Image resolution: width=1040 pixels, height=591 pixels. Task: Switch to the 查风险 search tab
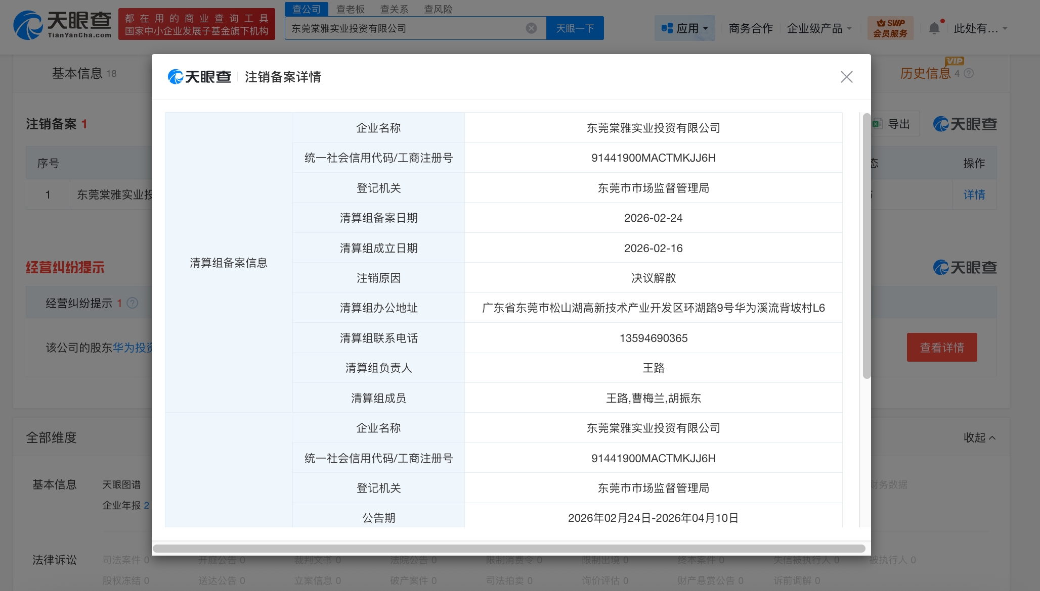[x=438, y=9]
